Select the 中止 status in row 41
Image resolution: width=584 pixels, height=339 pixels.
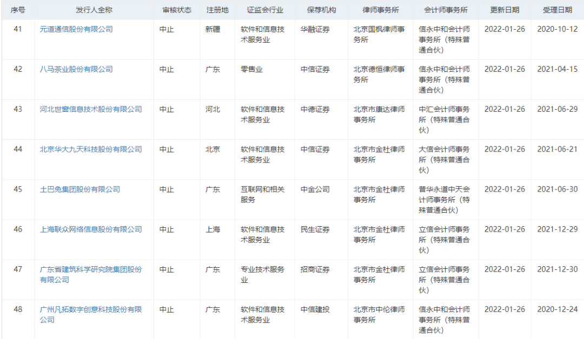tap(167, 29)
